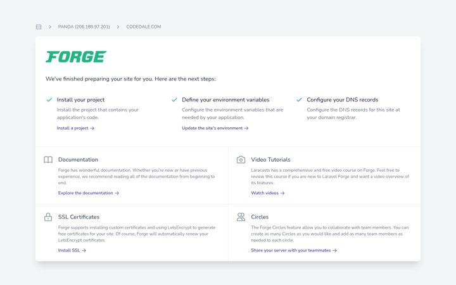Click the Install your project heading
This screenshot has width=456, height=285.
[80, 100]
